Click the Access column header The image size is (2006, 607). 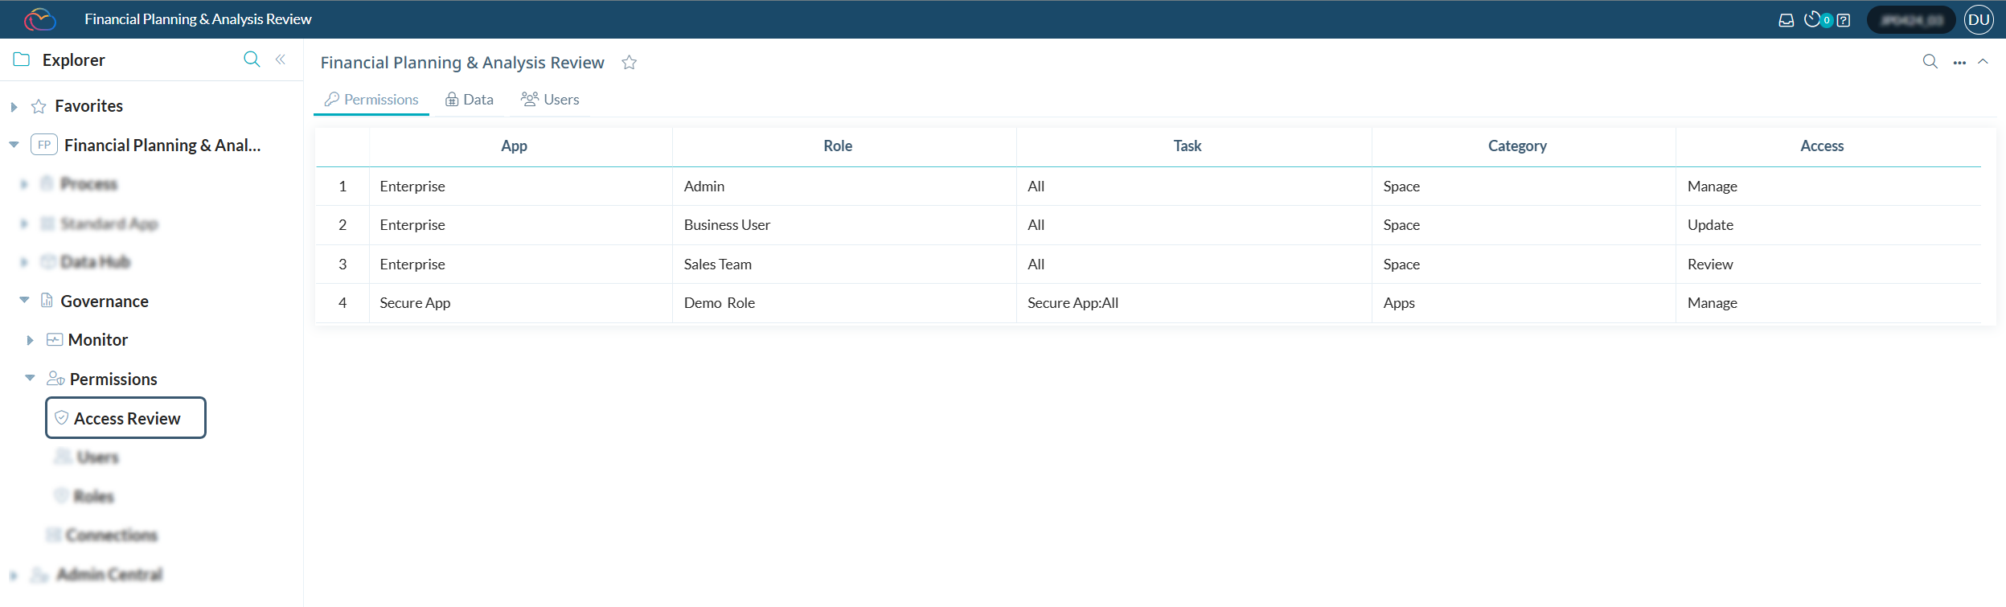pos(1821,146)
